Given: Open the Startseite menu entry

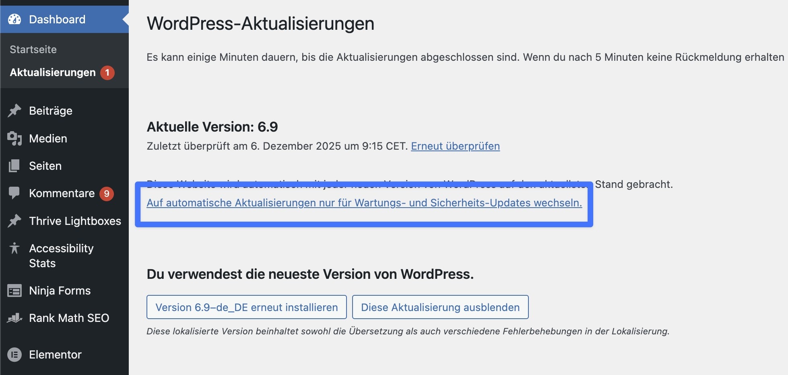Looking at the screenshot, I should click(33, 49).
